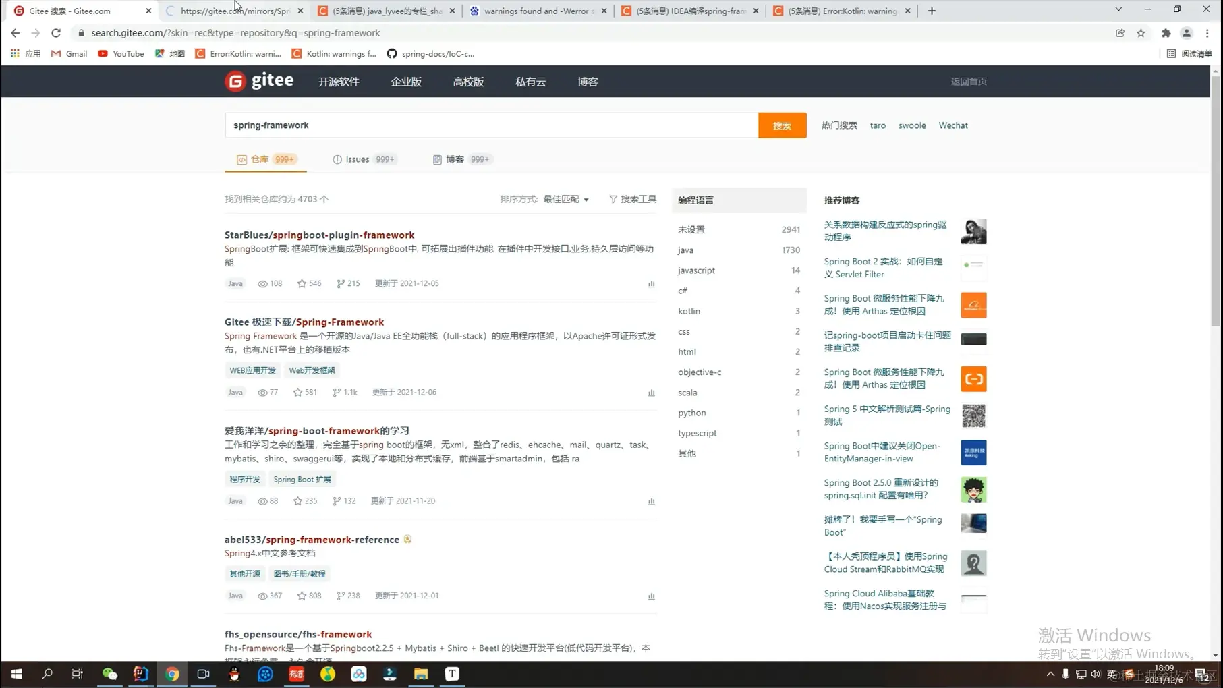Image resolution: width=1223 pixels, height=688 pixels.
Task: Open WeChat from taskbar
Action: tap(109, 674)
